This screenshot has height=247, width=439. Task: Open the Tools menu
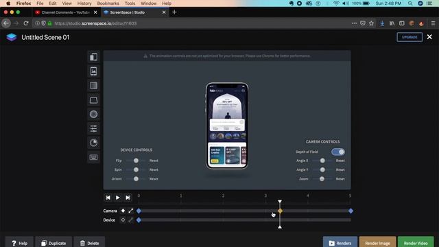130,3
